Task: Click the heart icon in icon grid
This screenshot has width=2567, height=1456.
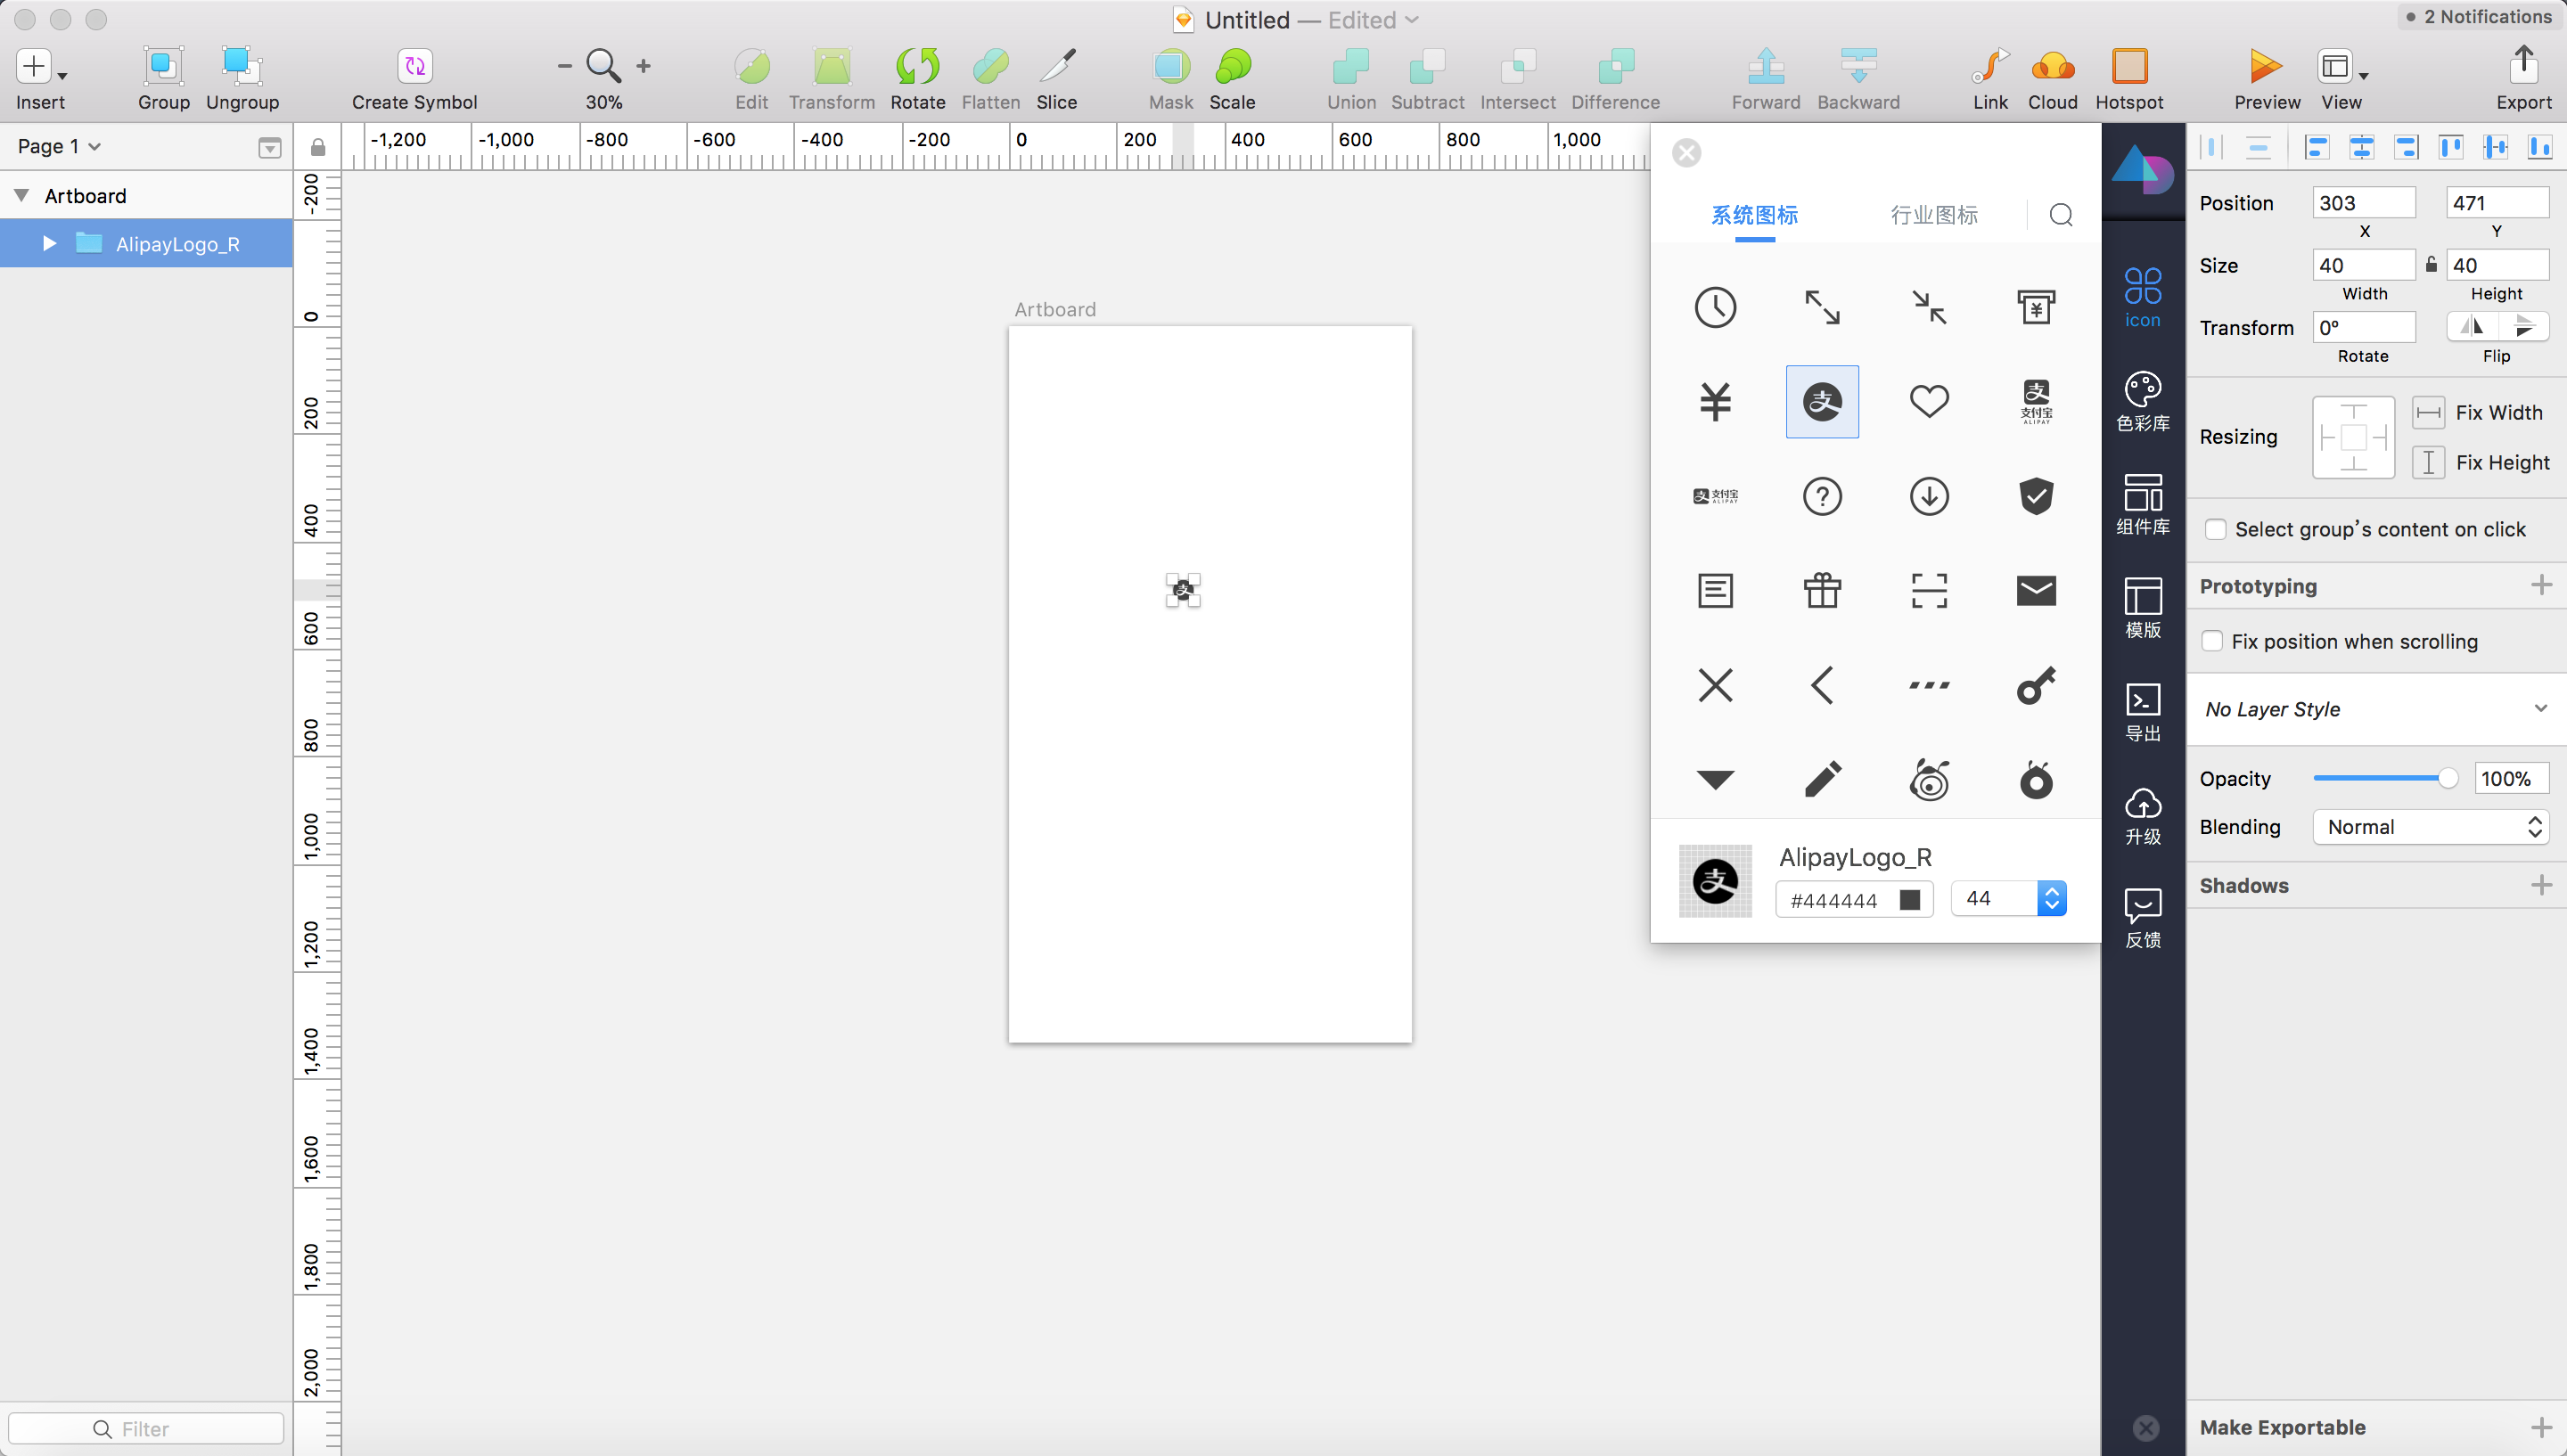Action: [1928, 402]
